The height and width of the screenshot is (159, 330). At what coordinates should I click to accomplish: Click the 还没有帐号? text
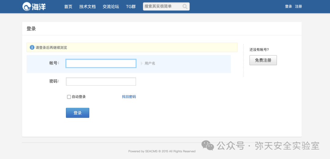(259, 50)
